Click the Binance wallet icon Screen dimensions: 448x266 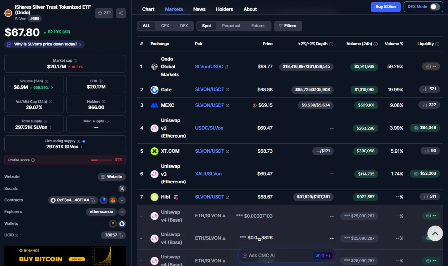coord(113,224)
